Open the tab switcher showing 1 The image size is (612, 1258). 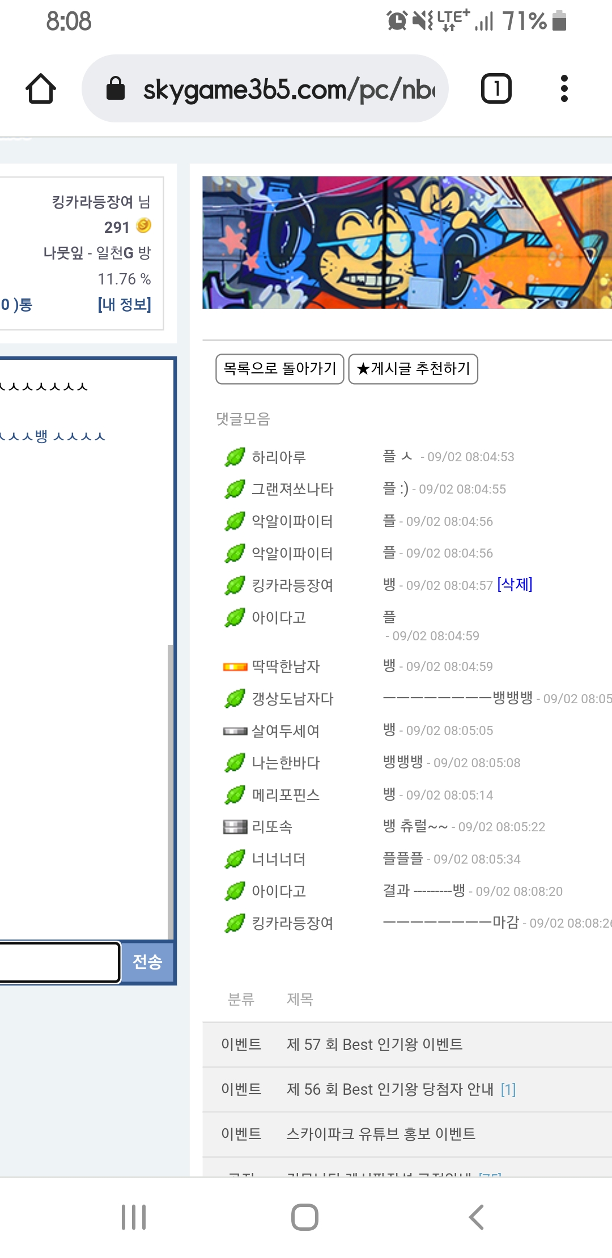(x=496, y=88)
